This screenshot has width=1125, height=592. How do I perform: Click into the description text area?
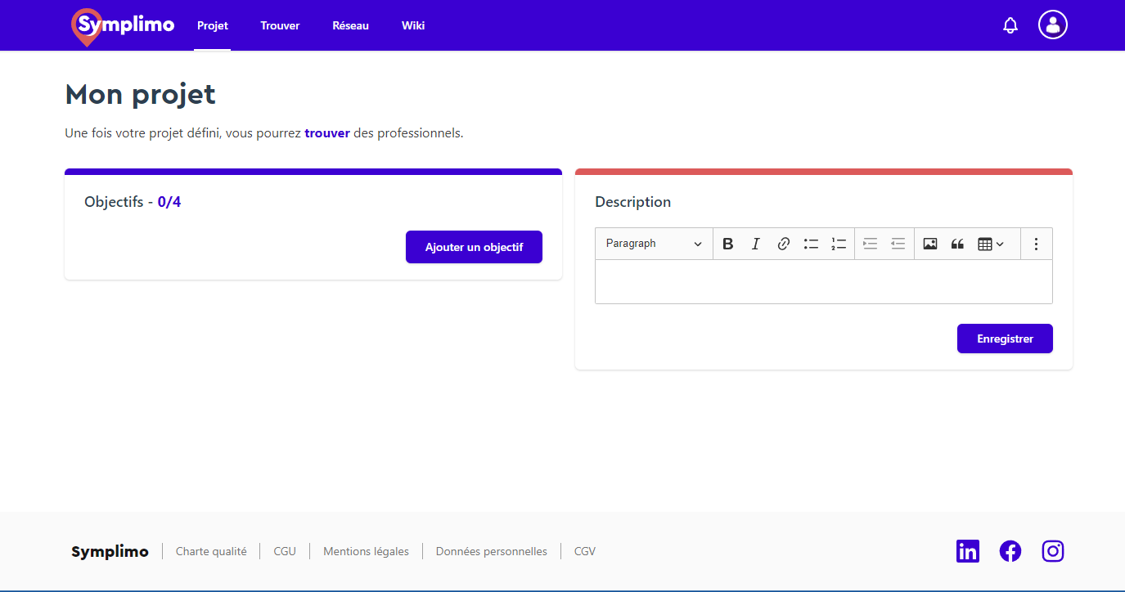(x=824, y=282)
